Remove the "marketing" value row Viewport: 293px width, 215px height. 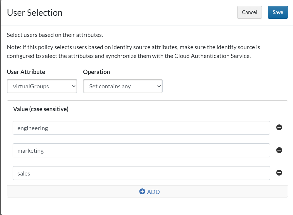[279, 150]
